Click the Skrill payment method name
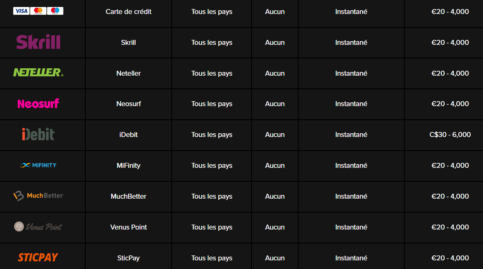The width and height of the screenshot is (483, 269). pos(128,42)
